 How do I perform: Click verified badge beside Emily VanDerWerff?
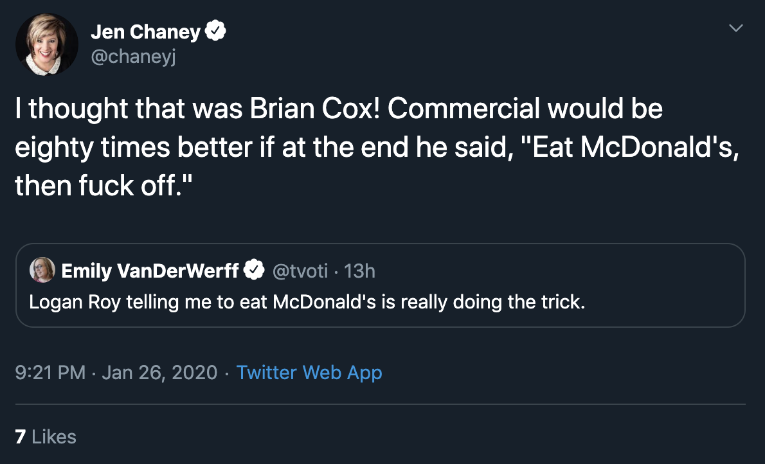pos(255,271)
